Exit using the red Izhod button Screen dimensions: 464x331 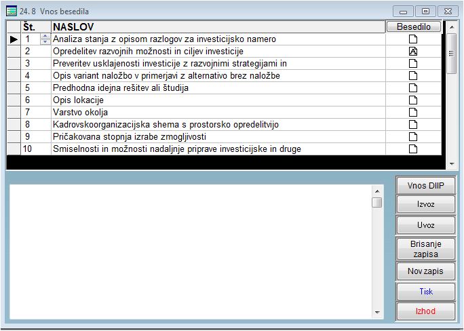pos(425,311)
